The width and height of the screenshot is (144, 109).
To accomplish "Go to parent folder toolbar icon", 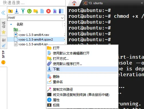I will (x=11, y=11).
